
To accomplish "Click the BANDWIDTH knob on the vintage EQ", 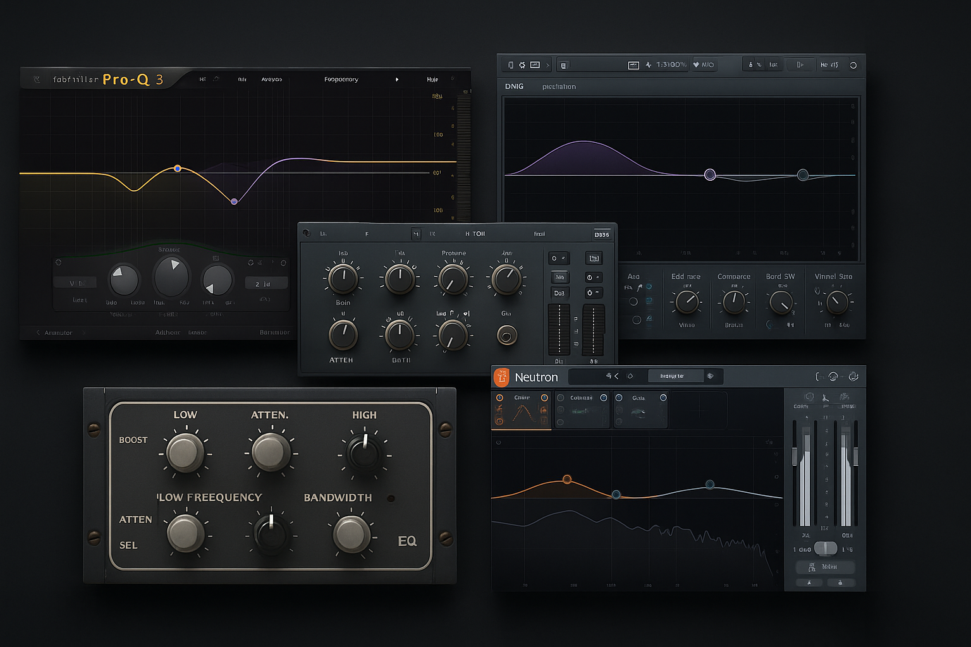I will 351,535.
